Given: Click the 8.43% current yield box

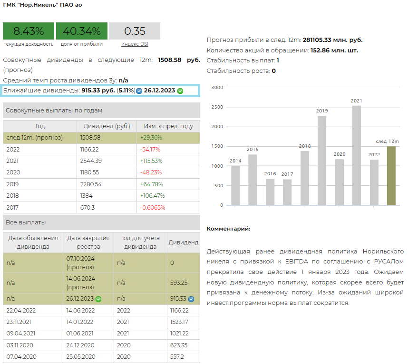Looking at the screenshot, I should tap(29, 31).
